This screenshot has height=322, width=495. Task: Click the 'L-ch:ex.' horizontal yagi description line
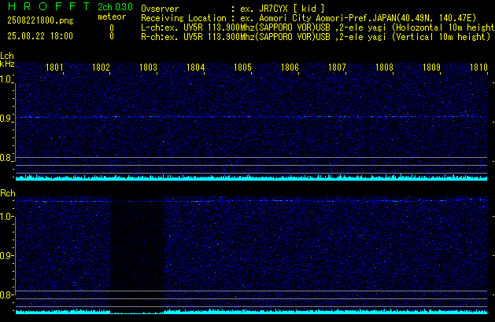pyautogui.click(x=318, y=27)
